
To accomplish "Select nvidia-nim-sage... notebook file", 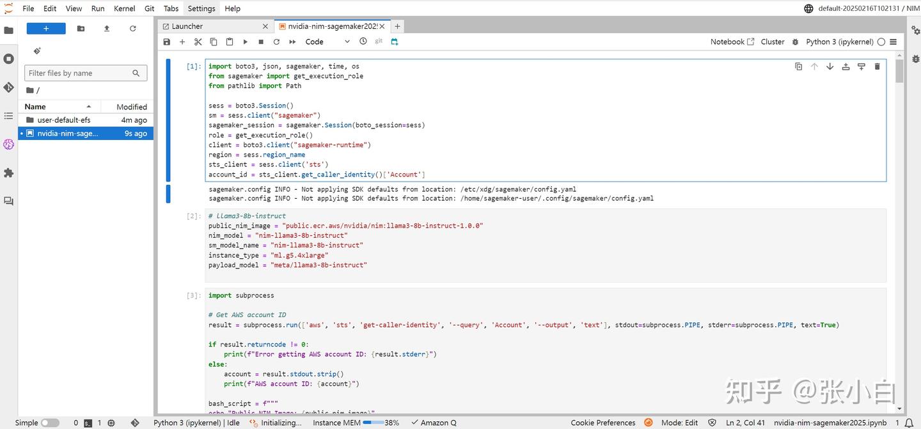I will point(86,134).
